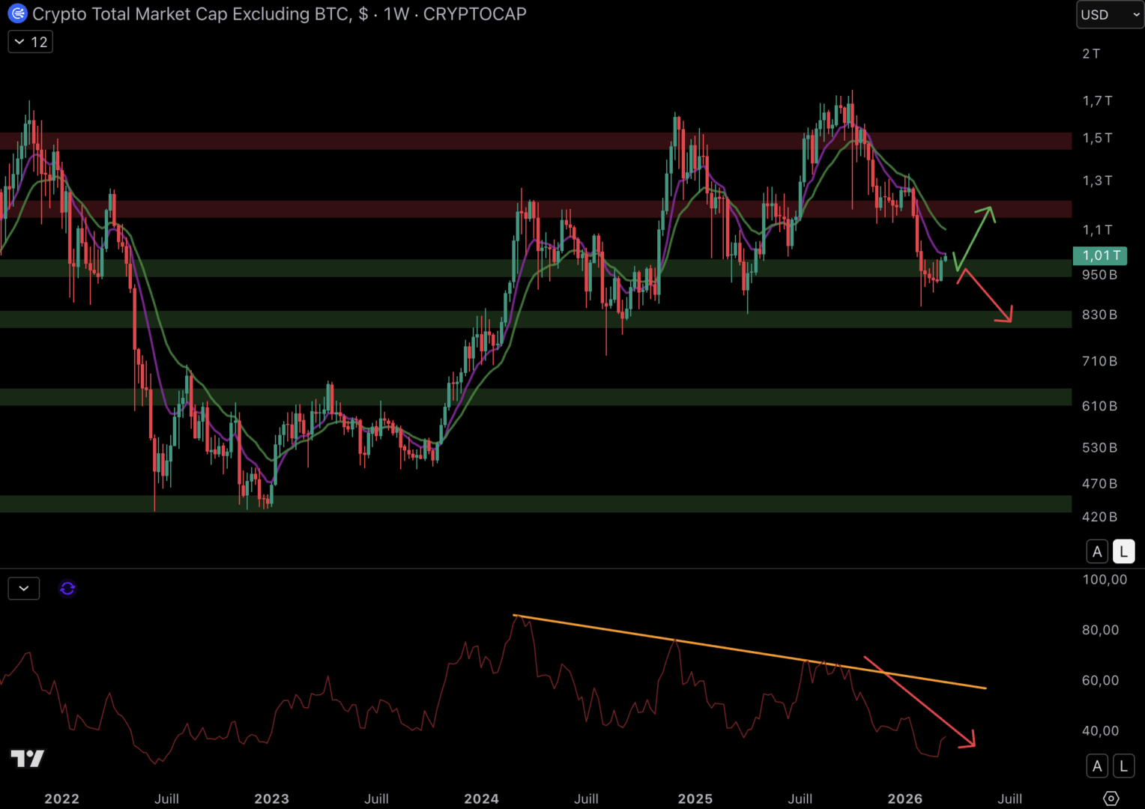Screen dimensions: 1145x809
Task: Select the red arrow in oscillator pane
Action: click(x=919, y=700)
